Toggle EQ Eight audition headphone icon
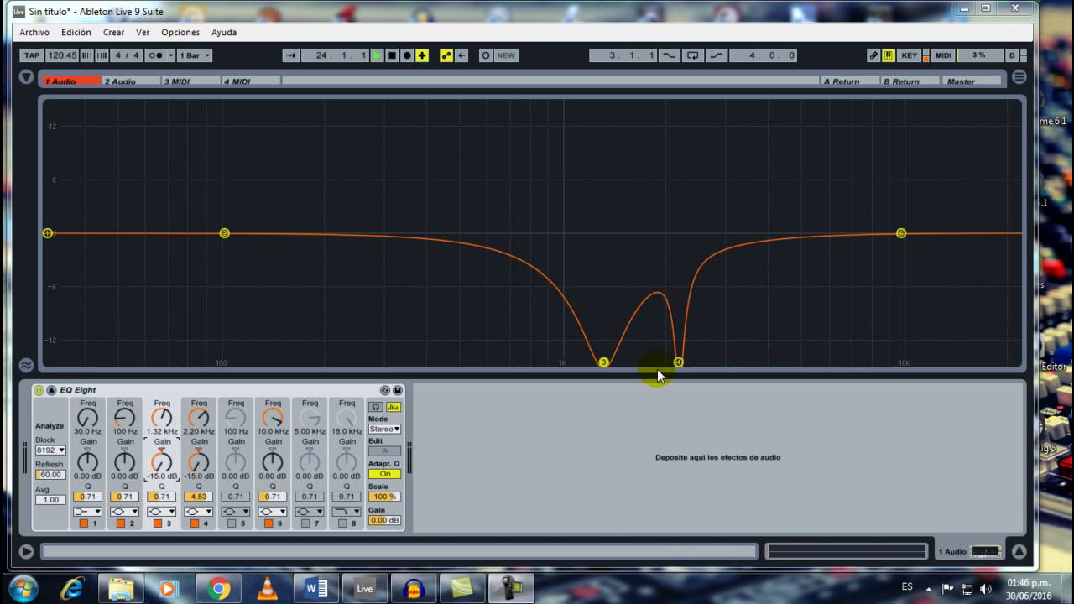 click(x=376, y=407)
